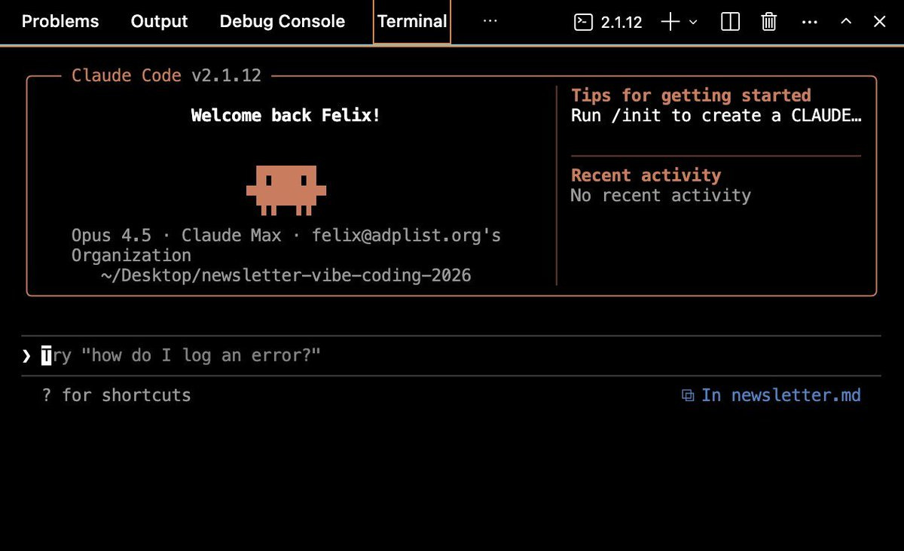Image resolution: width=904 pixels, height=551 pixels.
Task: Maximize panel with the up chevron
Action: click(846, 22)
